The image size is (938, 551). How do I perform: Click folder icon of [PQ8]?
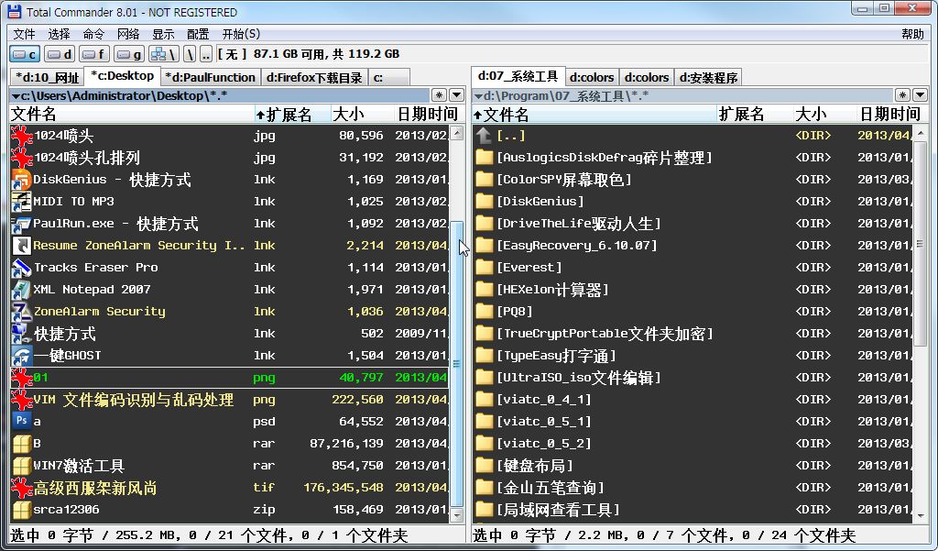[484, 312]
